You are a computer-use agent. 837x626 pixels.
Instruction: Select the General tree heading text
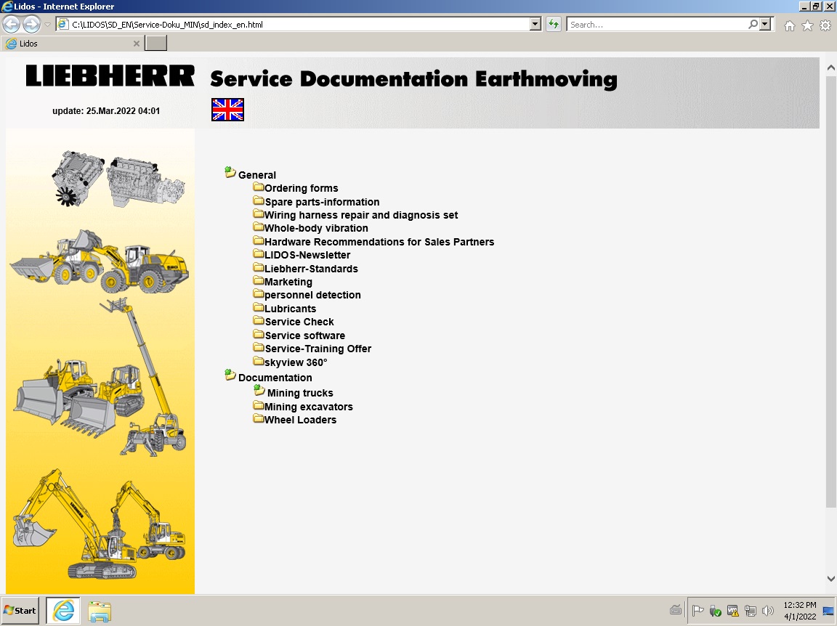pos(256,175)
